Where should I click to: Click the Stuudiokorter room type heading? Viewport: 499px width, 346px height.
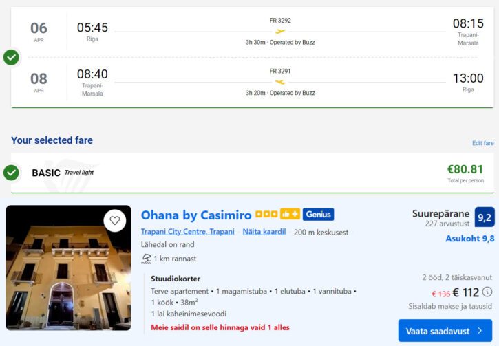[x=176, y=279]
